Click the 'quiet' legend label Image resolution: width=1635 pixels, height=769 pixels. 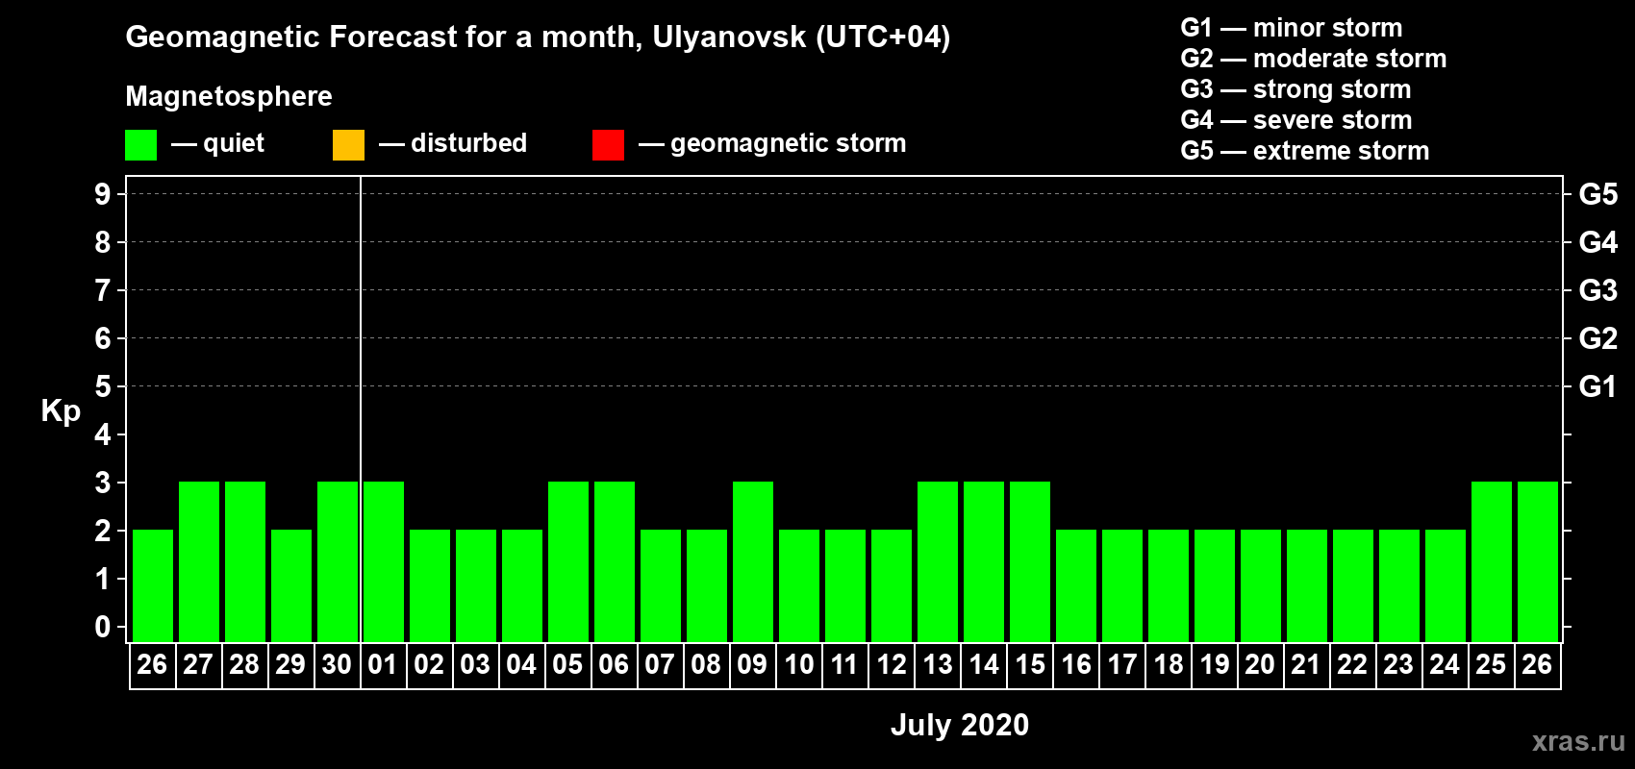234,144
